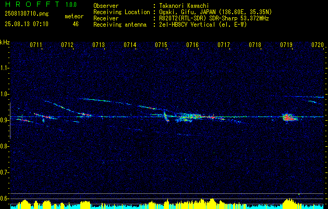Click the kHz axis unit label

(5, 42)
